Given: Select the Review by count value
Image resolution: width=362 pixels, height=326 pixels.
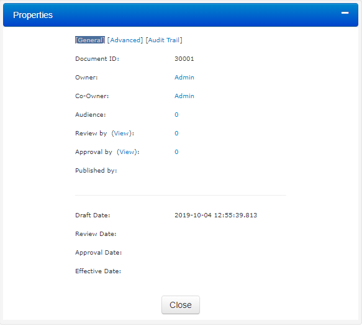Looking at the screenshot, I should pyautogui.click(x=176, y=134).
